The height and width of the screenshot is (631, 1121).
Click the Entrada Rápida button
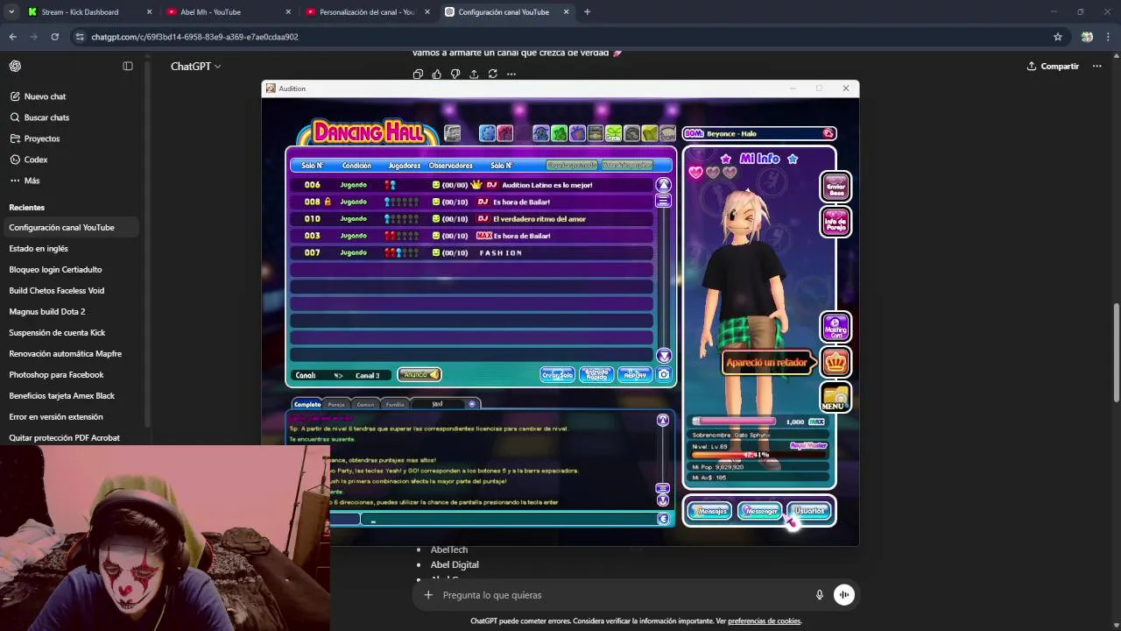tap(596, 374)
